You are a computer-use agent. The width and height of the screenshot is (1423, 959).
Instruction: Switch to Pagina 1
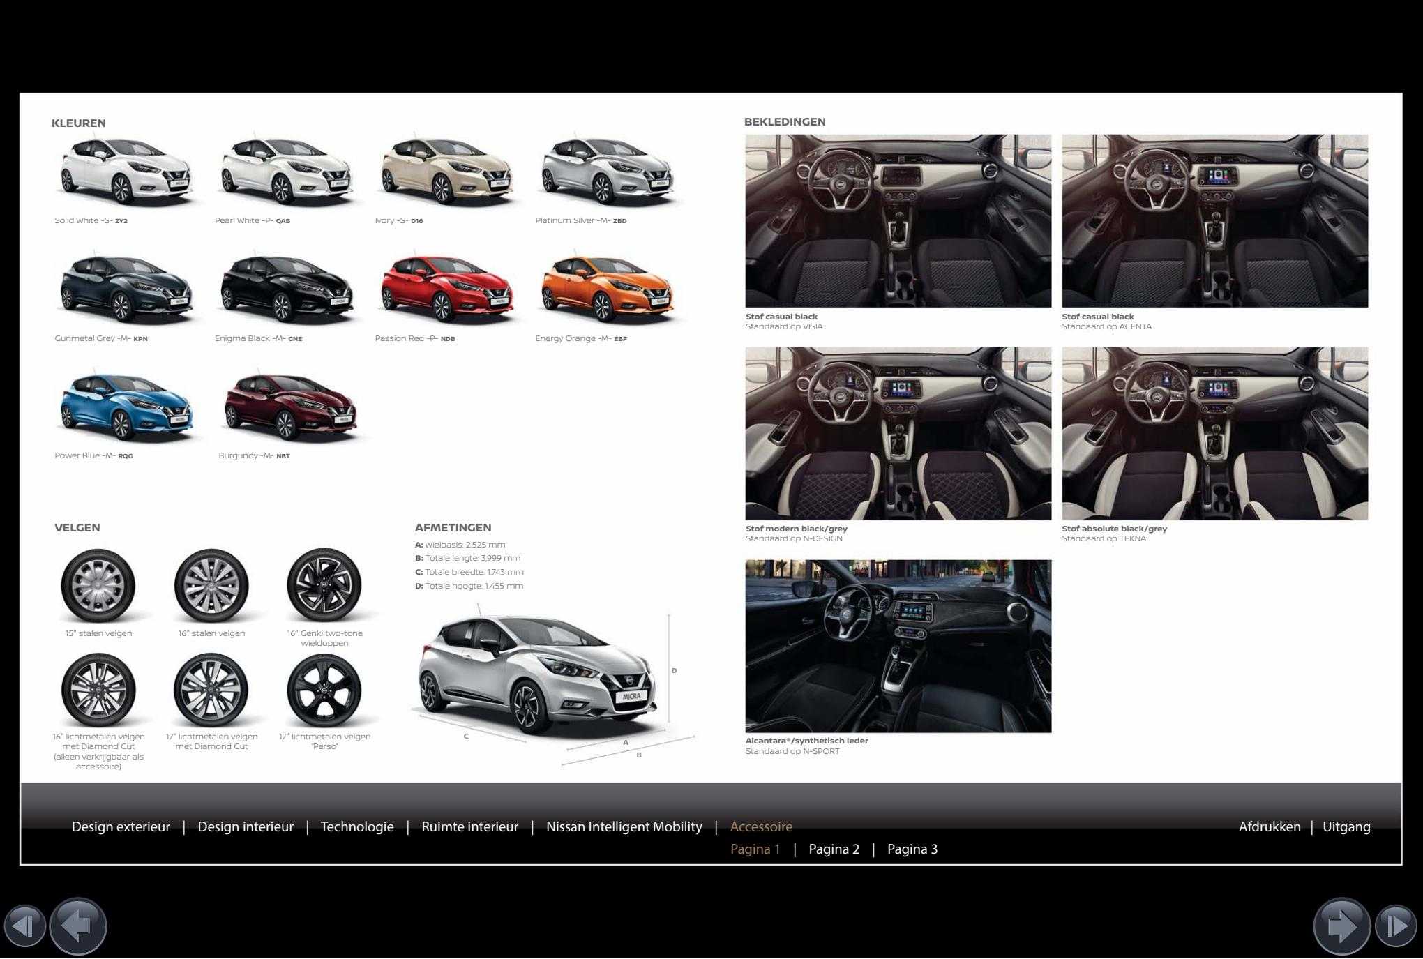(755, 849)
